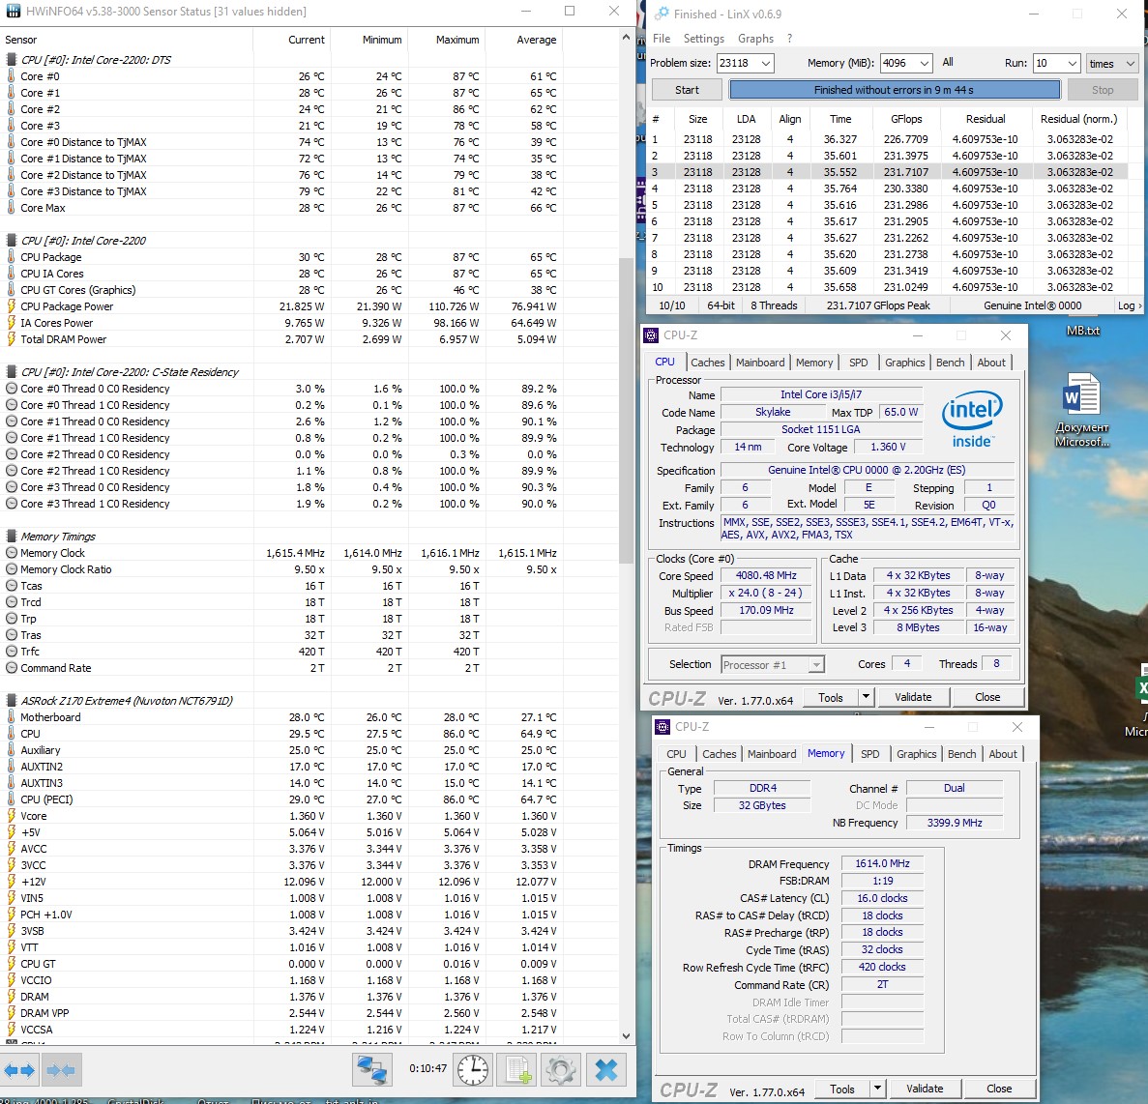Open the Memory (MiB) dropdown in LinX
The image size is (1148, 1104).
(x=924, y=64)
